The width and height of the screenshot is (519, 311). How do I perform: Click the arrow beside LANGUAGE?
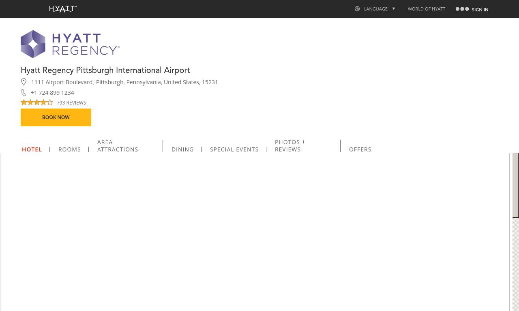pos(393,9)
